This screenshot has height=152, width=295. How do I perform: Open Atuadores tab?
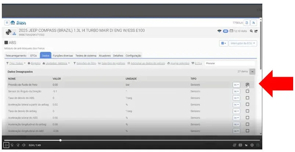click(105, 56)
